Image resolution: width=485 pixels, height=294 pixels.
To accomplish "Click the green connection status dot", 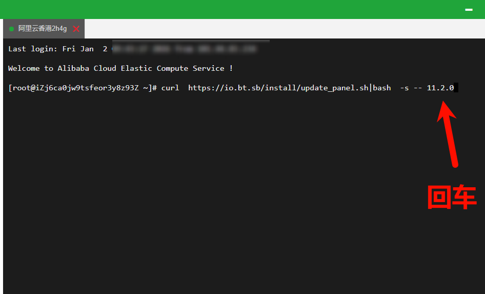I will 11,29.
